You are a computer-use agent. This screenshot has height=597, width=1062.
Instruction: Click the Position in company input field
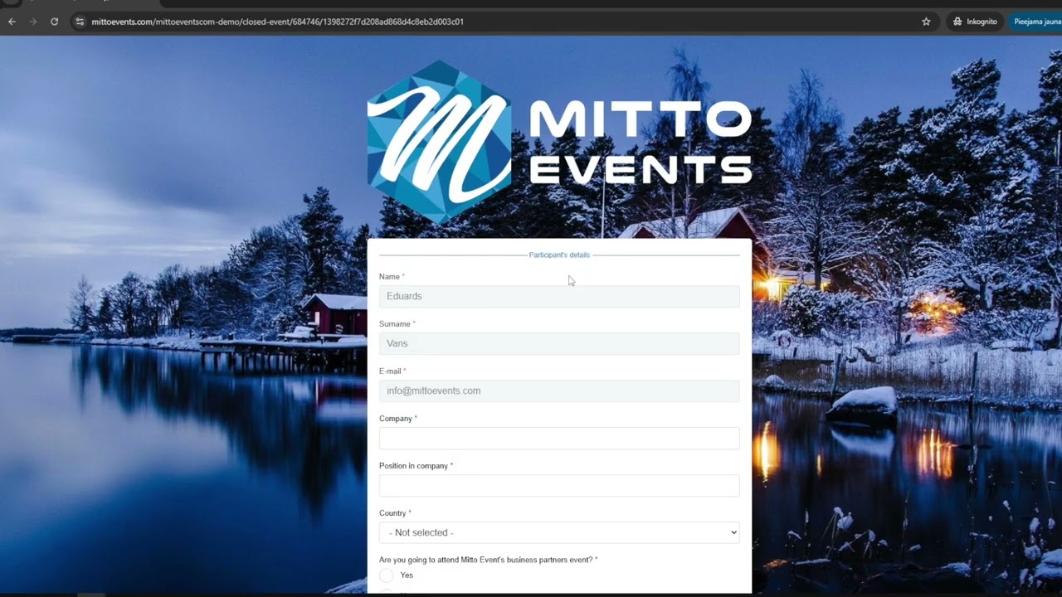click(559, 485)
